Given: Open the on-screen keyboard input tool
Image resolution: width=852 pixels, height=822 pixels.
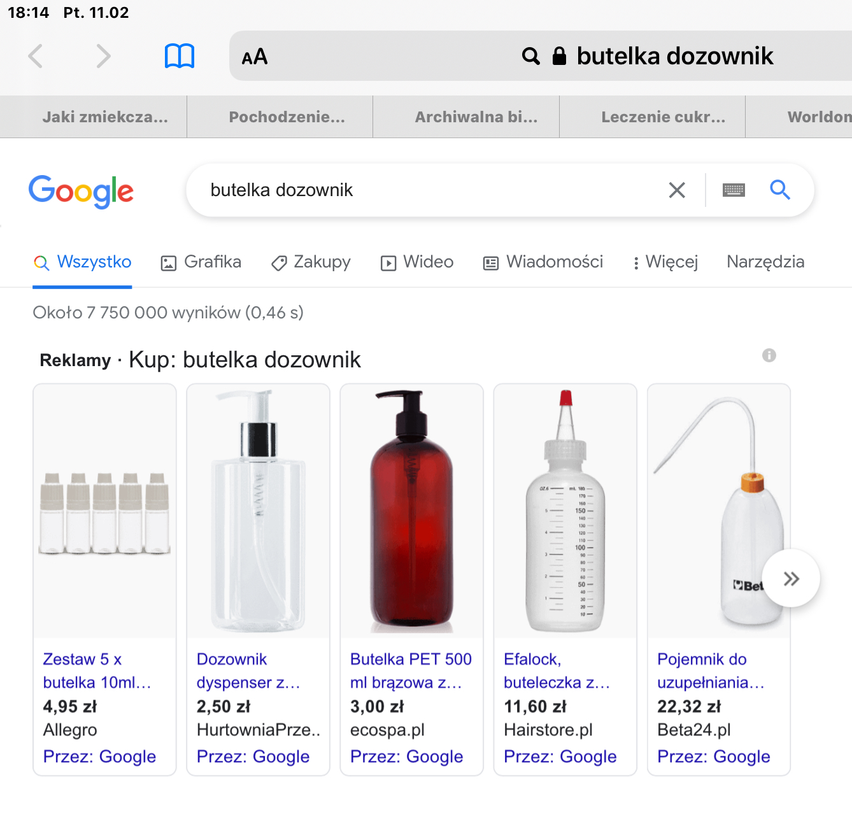Looking at the screenshot, I should [734, 190].
